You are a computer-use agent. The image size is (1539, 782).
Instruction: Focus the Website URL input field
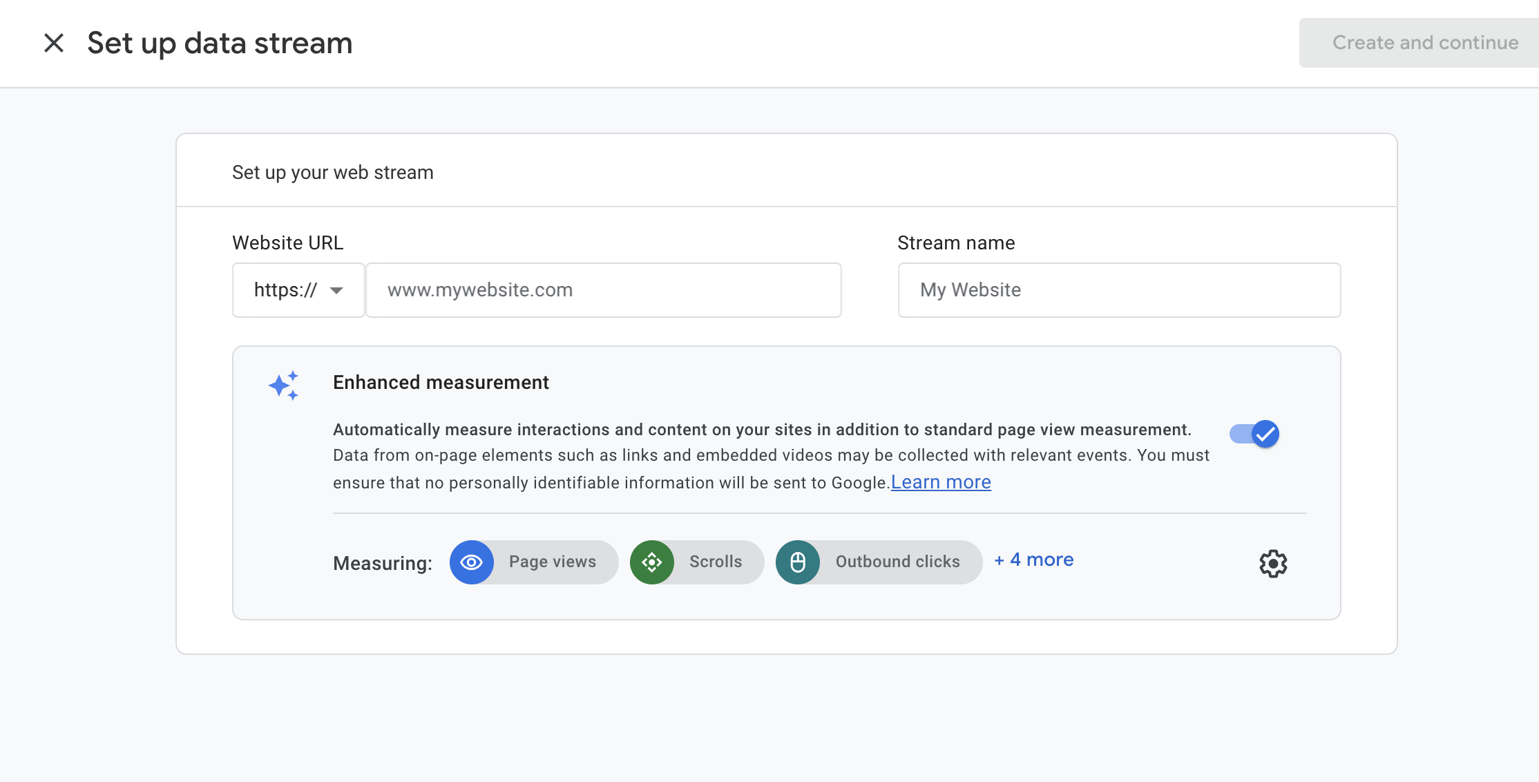(x=604, y=290)
